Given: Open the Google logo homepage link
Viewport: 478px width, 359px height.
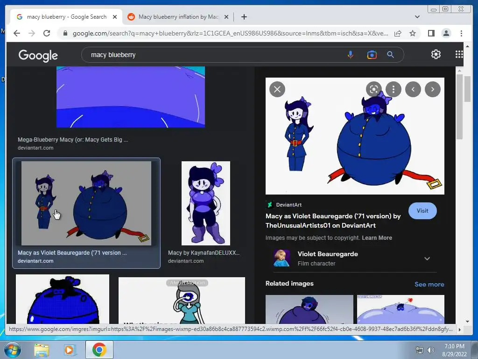Looking at the screenshot, I should [x=38, y=55].
